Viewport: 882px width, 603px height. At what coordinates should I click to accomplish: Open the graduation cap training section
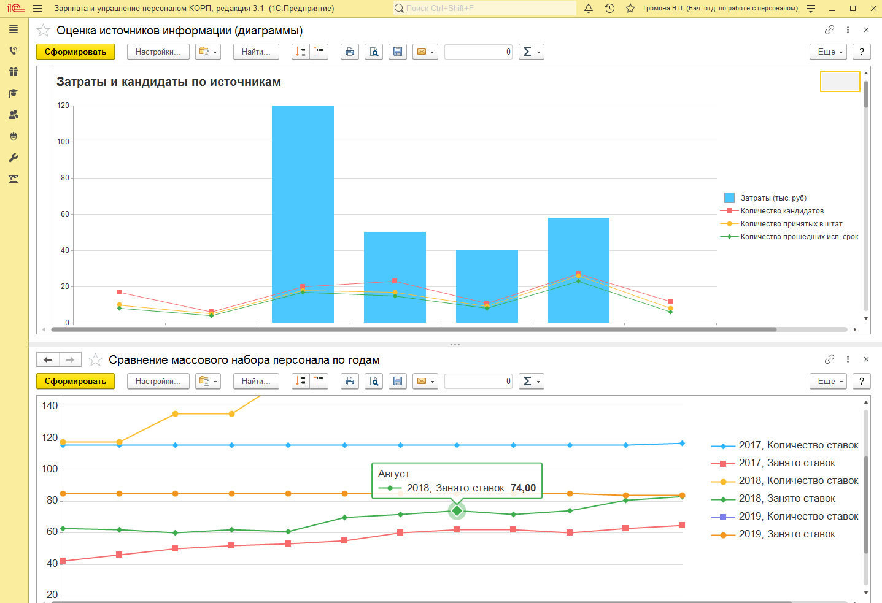click(x=14, y=93)
